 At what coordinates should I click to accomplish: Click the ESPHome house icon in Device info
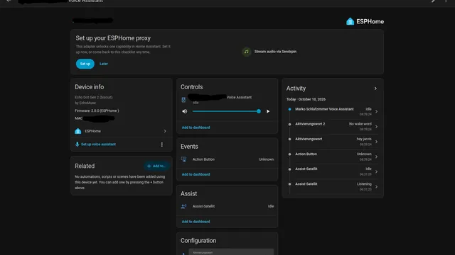coord(77,131)
